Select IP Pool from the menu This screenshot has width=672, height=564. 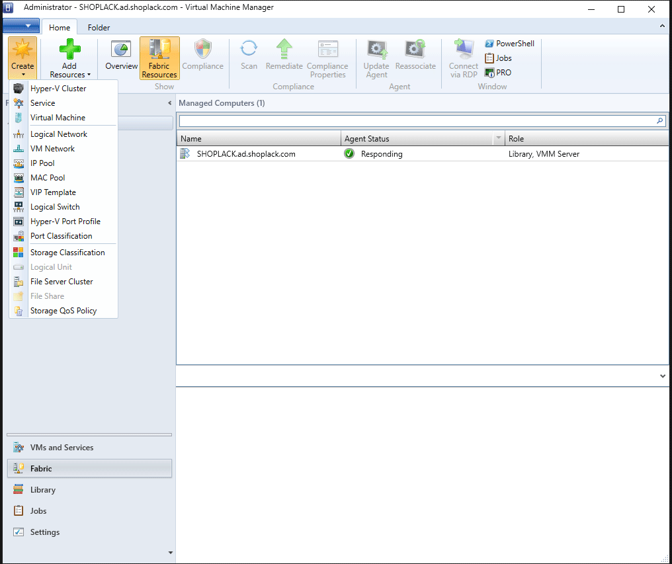[x=63, y=164]
